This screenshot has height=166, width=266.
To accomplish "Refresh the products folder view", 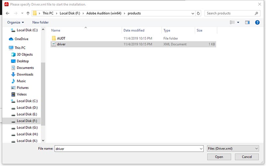I will coord(199,13).
